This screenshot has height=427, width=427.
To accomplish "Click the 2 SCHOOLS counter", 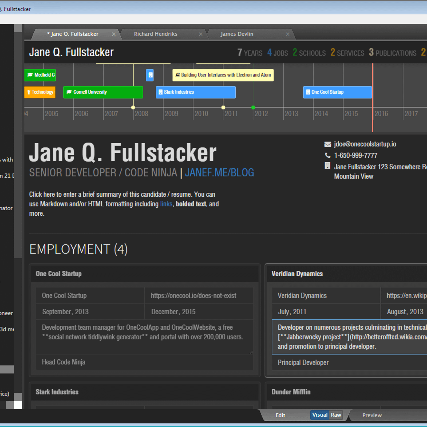I will pyautogui.click(x=309, y=53).
